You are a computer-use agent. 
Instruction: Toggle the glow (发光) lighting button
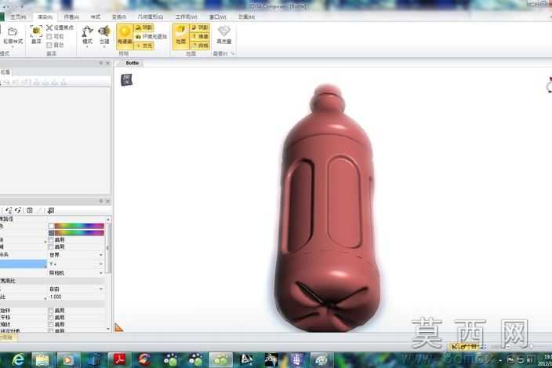coord(144,46)
